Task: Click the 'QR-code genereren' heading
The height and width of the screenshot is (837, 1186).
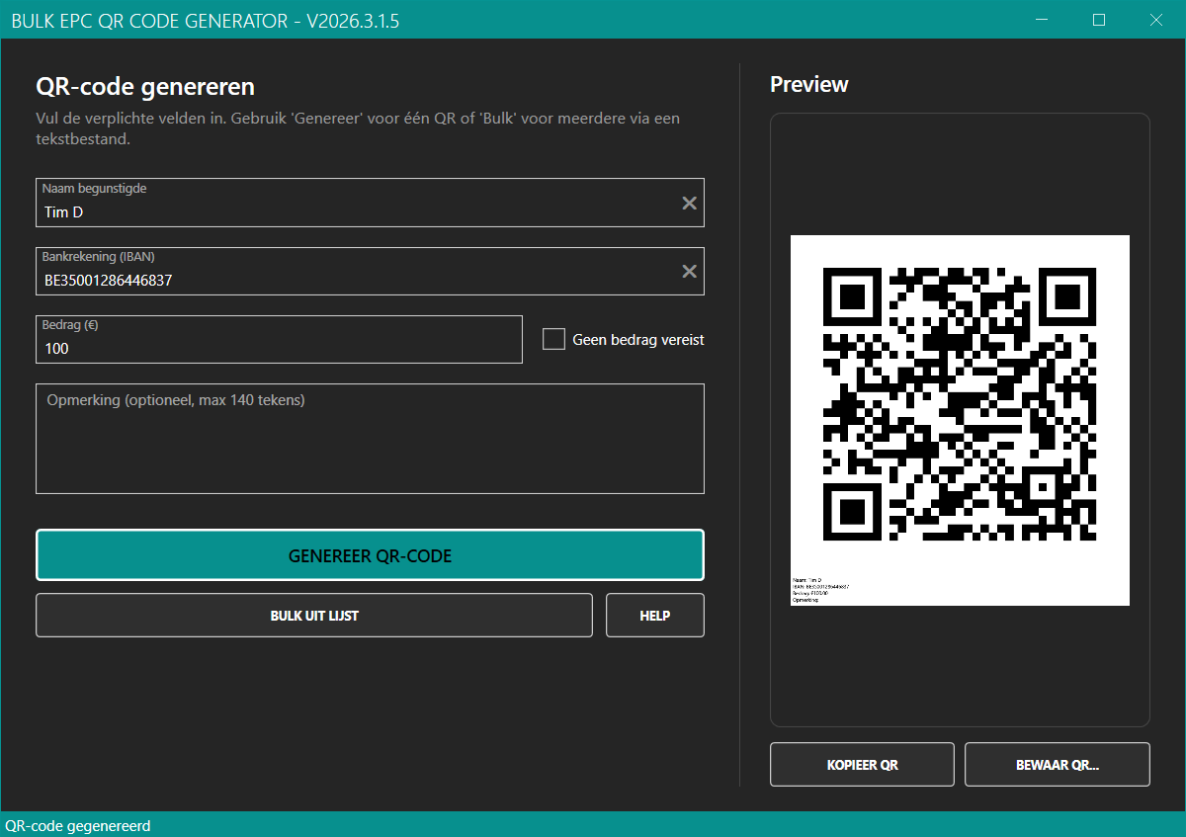Action: tap(145, 87)
